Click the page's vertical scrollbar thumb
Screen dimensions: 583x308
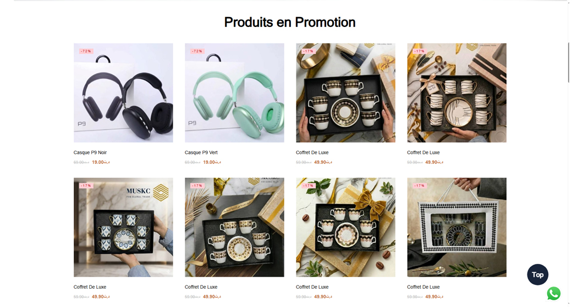pyautogui.click(x=568, y=63)
